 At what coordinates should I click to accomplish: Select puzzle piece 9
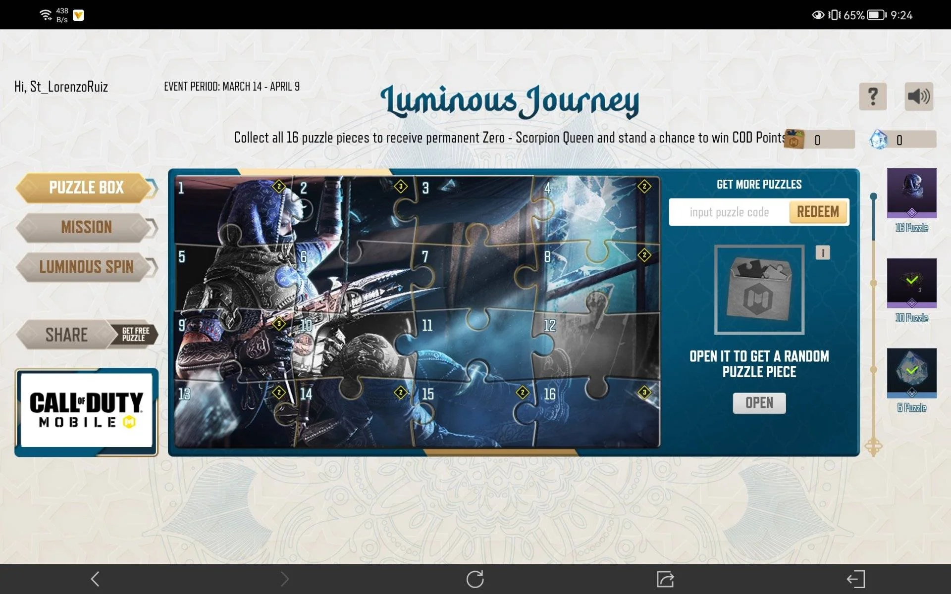(235, 347)
